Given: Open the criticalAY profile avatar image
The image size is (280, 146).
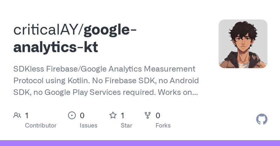Looking at the screenshot, I should [x=243, y=44].
